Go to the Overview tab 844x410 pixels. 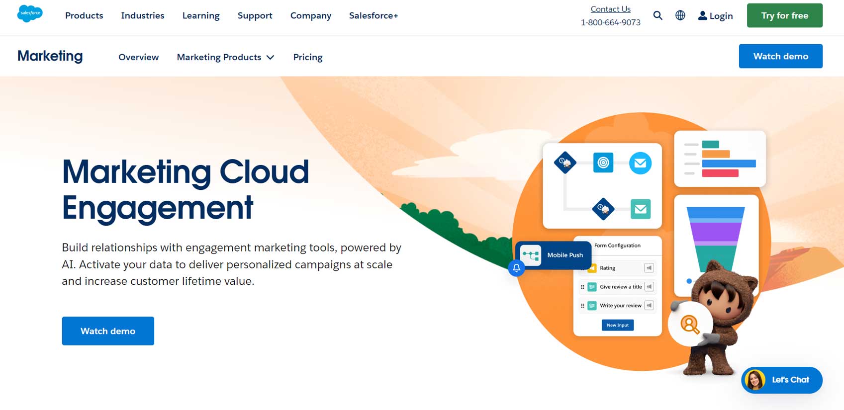pyautogui.click(x=139, y=57)
